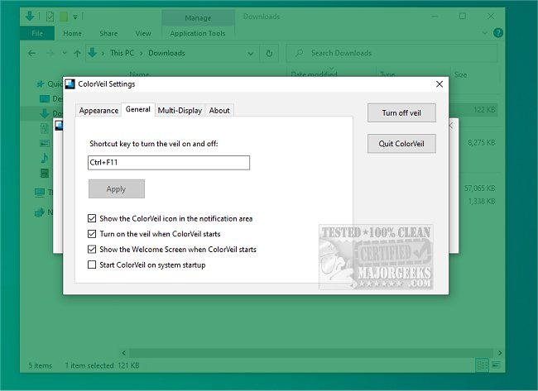The image size is (538, 391).
Task: Click the 122 KB size of selected file
Action: (484, 110)
